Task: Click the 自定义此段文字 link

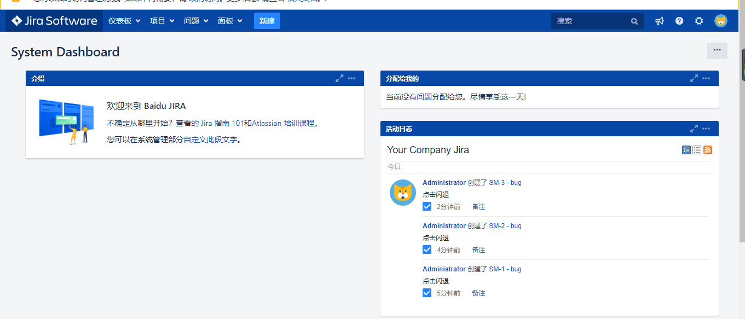Action: 210,140
